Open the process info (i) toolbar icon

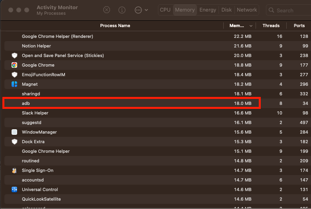point(122,10)
